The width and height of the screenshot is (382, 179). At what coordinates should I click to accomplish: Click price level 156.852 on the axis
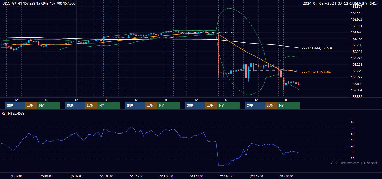coord(357,97)
